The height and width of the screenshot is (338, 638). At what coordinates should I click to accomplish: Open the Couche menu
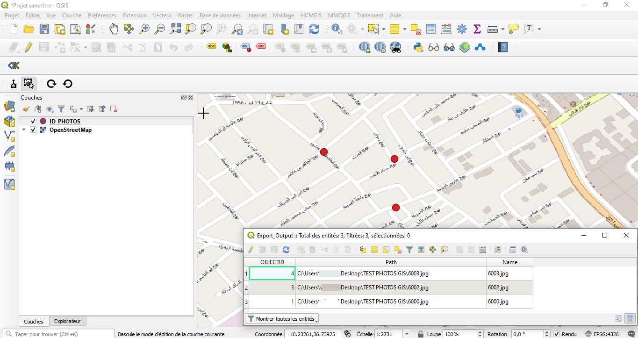point(72,15)
